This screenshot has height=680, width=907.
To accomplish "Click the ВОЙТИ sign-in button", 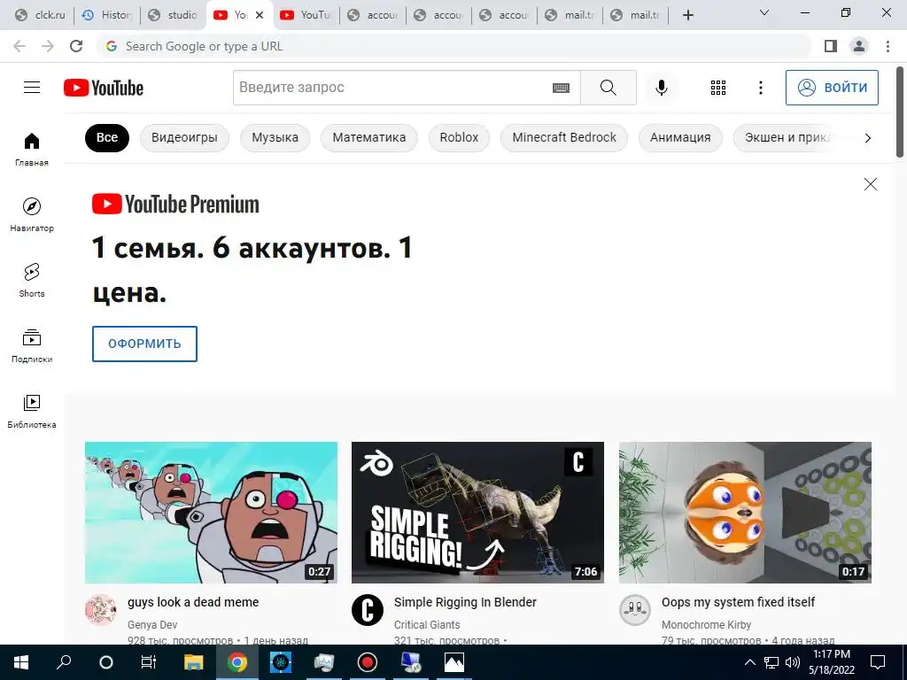I will pos(831,88).
